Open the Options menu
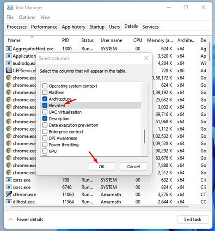The width and height of the screenshot is (215, 231). [x=27, y=17]
